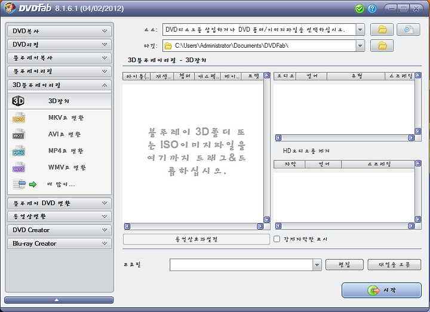
Task: Open the target path dropdown arrow
Action: pos(360,46)
